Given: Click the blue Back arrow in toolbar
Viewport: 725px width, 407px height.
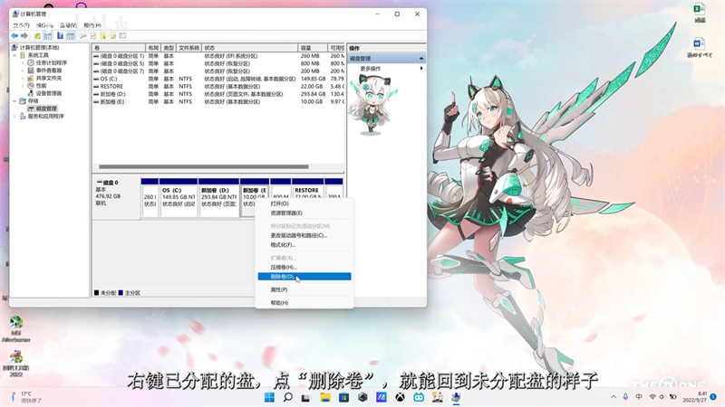Looking at the screenshot, I should click(14, 35).
